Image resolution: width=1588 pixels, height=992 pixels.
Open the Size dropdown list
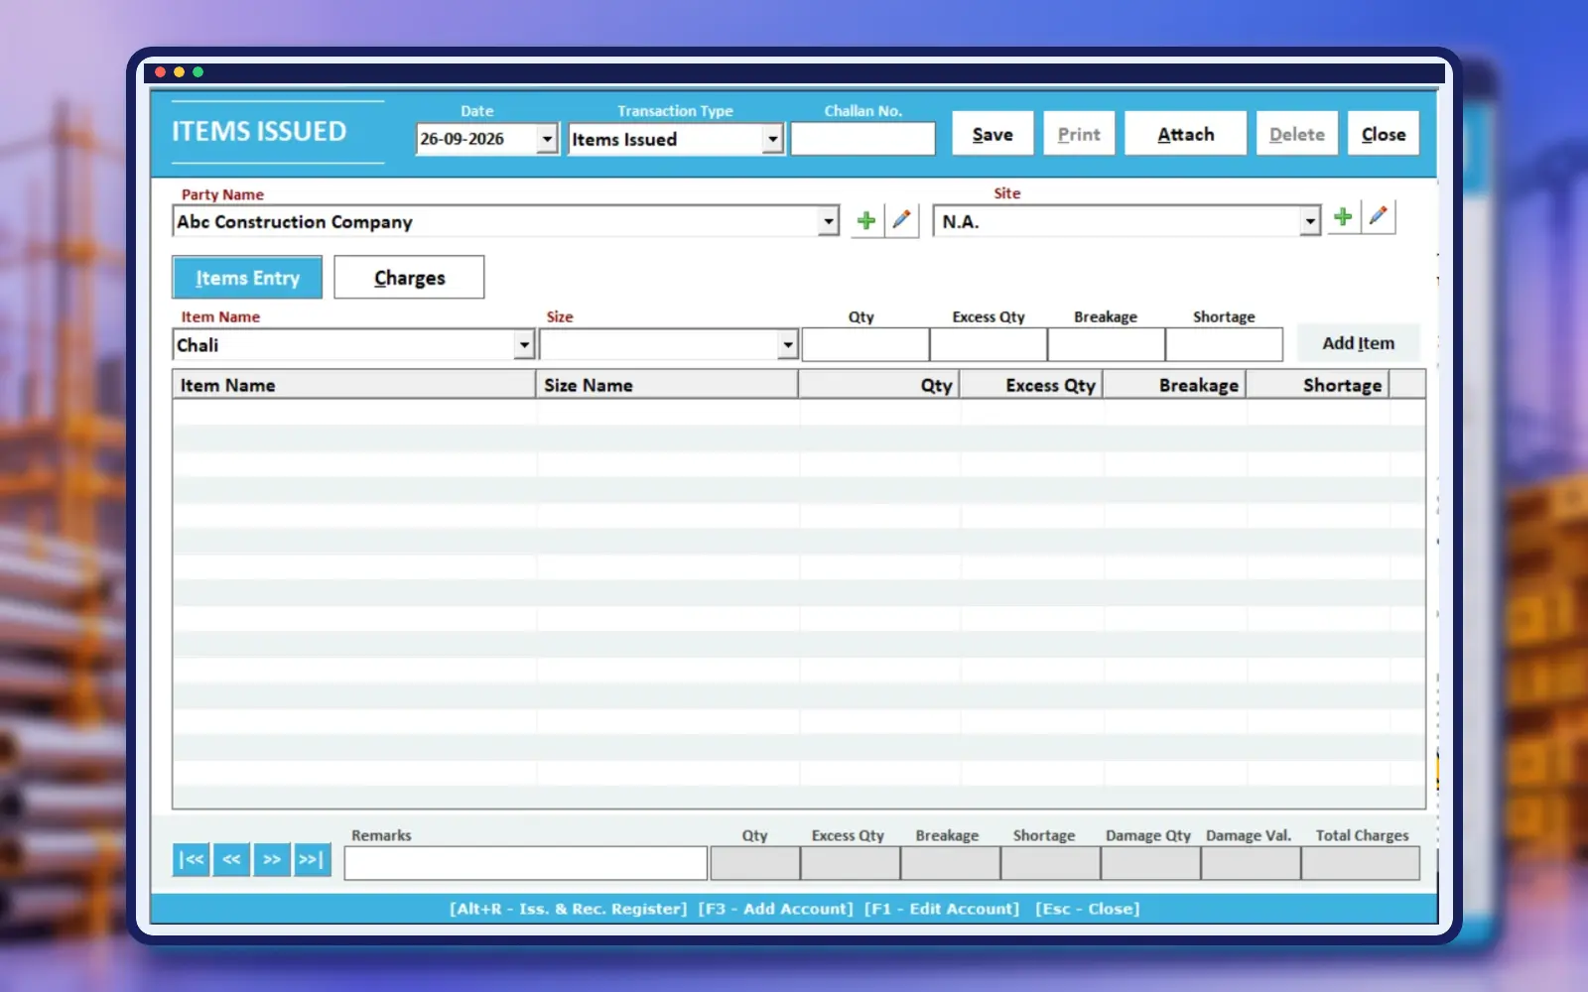(x=788, y=345)
